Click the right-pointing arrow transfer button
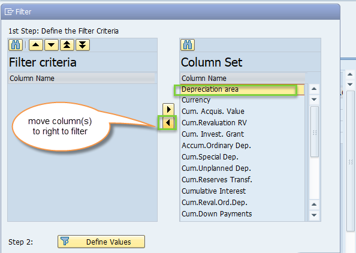 coord(168,110)
